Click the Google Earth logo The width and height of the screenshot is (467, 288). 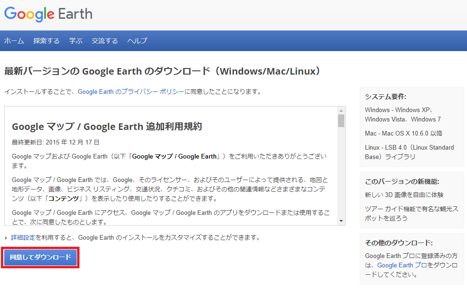48,14
